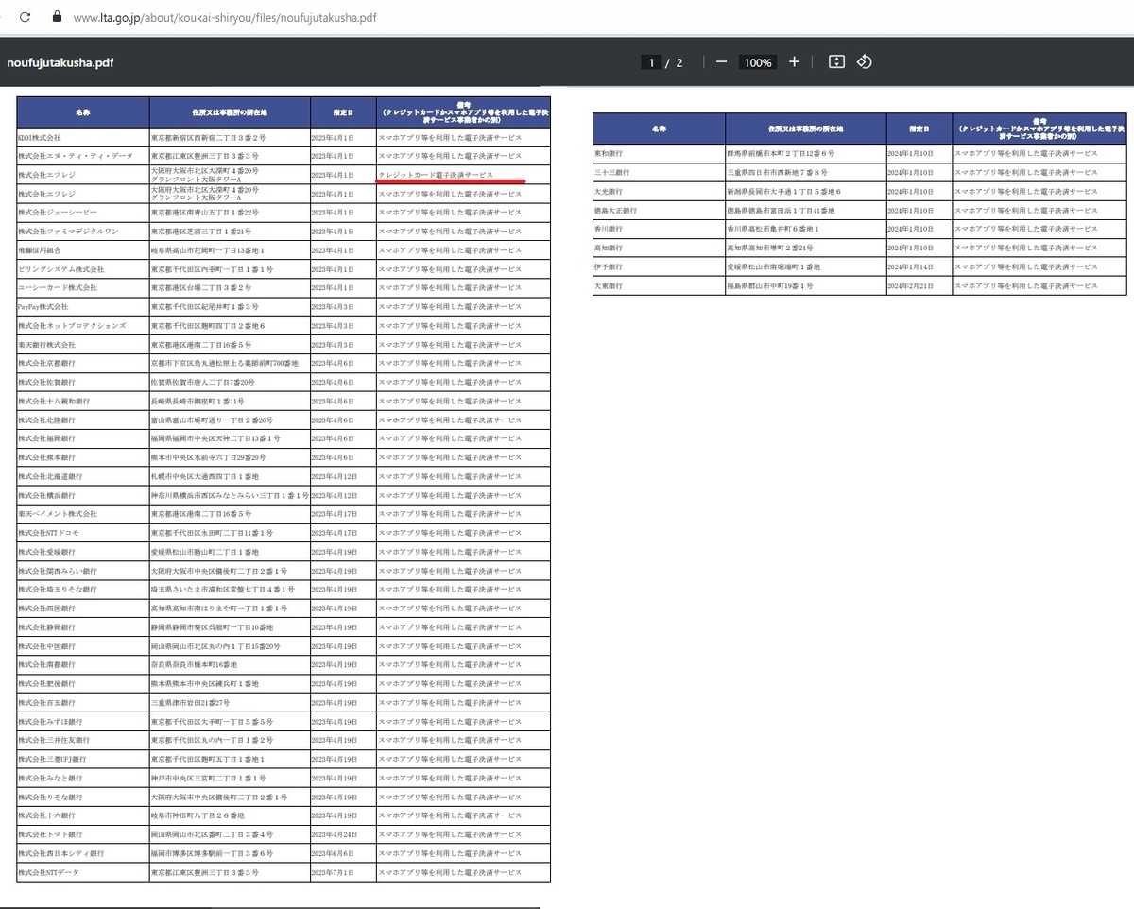Viewport: 1134px width, 909px height.
Task: Click the 株式会社中国銀行 cell
Action: (83, 646)
